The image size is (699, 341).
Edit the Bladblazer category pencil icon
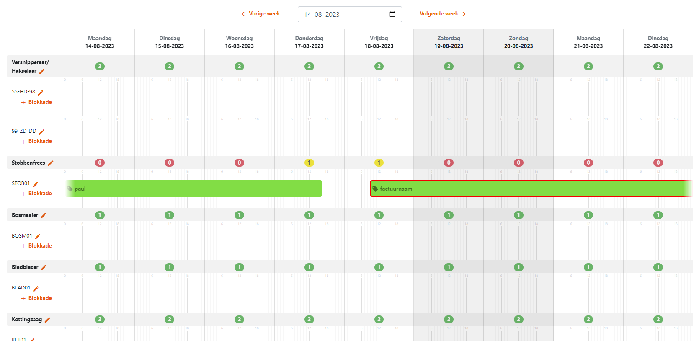44,267
